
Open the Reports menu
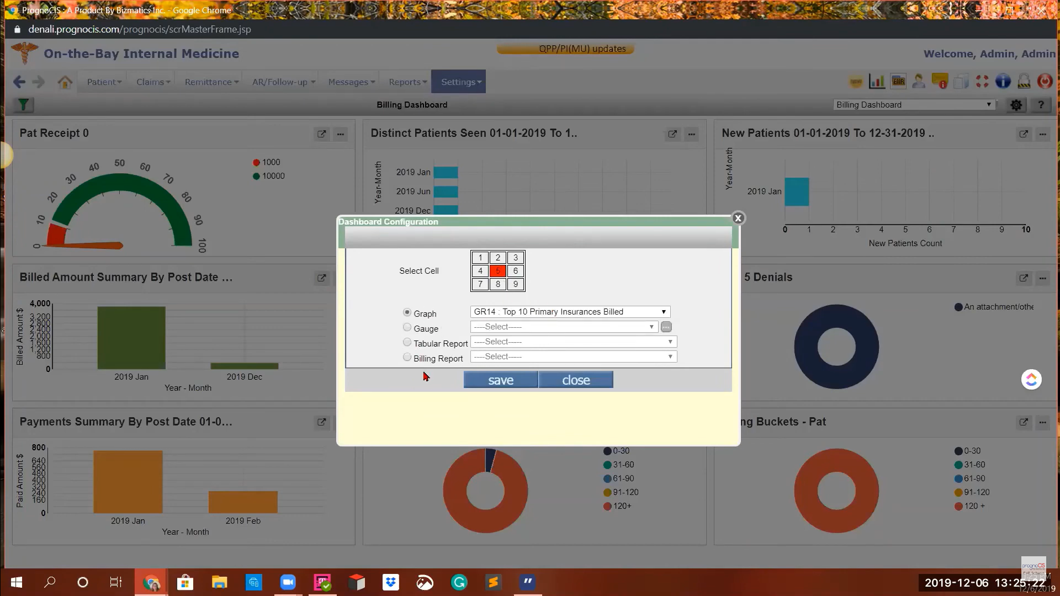point(407,82)
